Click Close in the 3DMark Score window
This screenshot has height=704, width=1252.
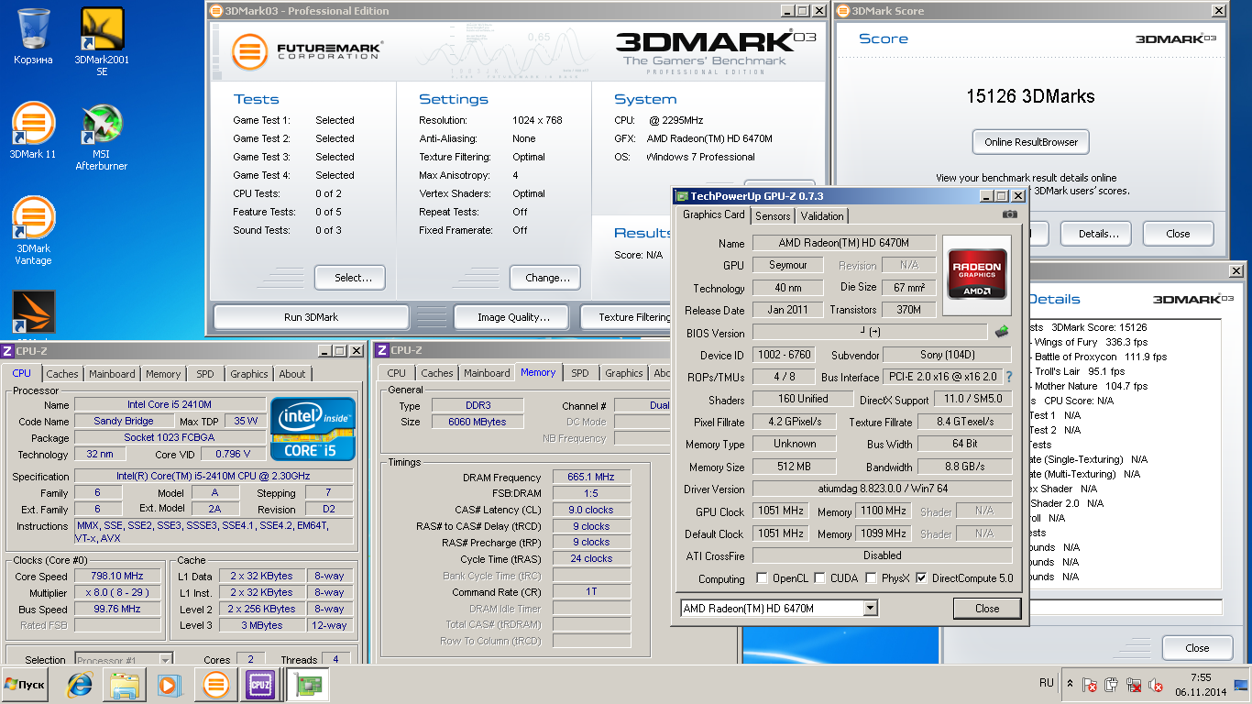(x=1178, y=234)
